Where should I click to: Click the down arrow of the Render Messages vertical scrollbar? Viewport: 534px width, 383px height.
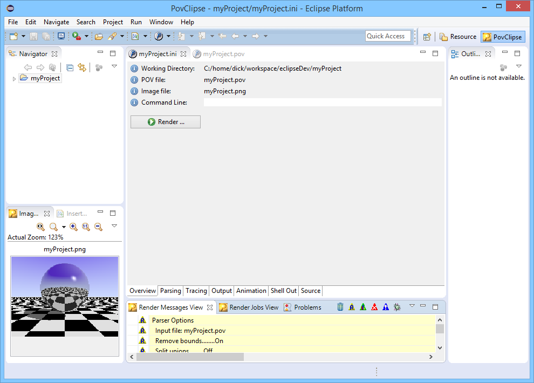coord(440,347)
